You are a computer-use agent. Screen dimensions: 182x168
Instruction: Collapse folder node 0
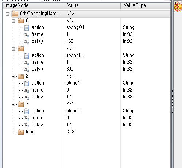click(x=13, y=21)
